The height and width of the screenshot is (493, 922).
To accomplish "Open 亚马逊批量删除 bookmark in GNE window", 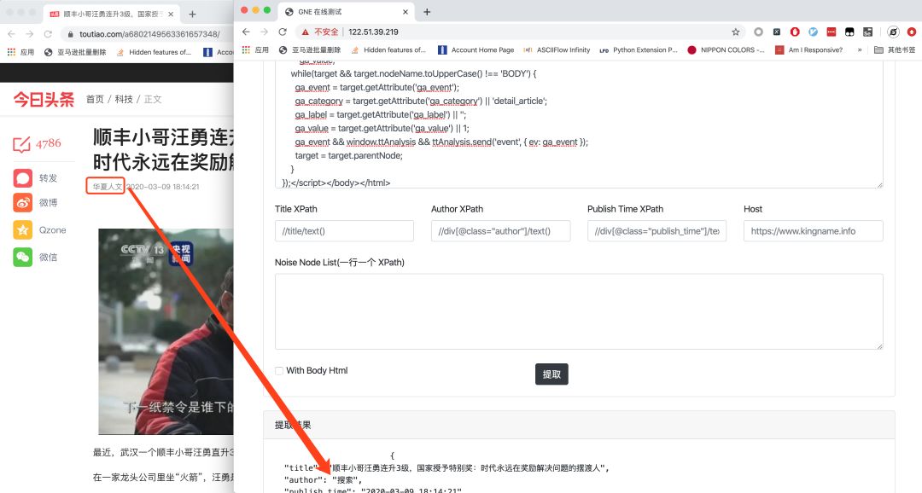I will tap(310, 50).
